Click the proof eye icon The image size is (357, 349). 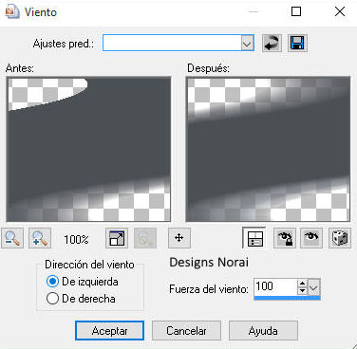click(311, 238)
